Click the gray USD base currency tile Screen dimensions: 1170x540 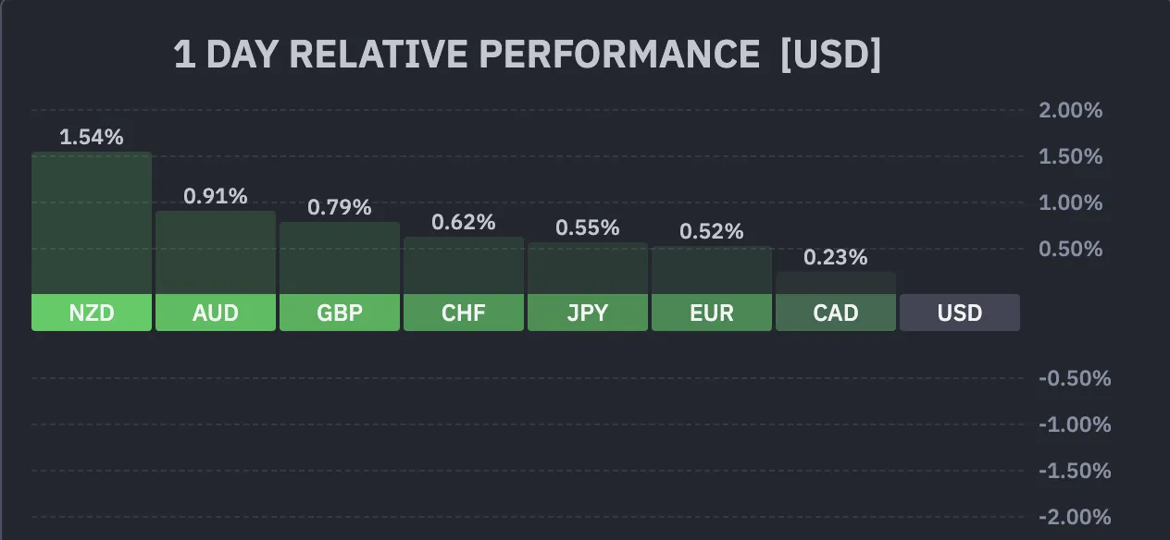960,313
